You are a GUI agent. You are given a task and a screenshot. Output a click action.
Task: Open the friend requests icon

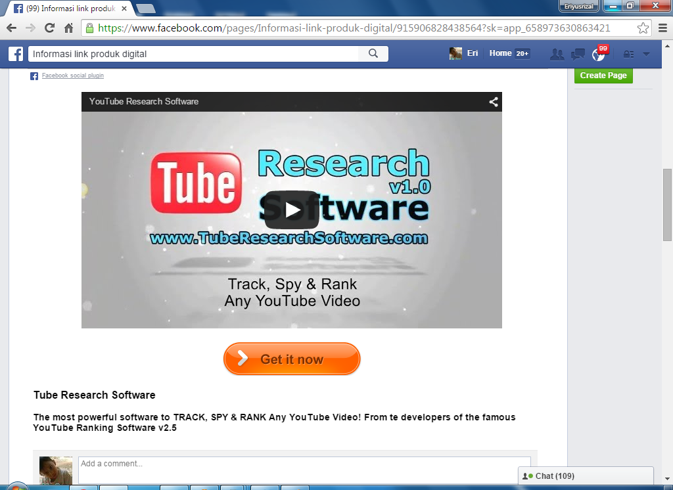point(557,55)
